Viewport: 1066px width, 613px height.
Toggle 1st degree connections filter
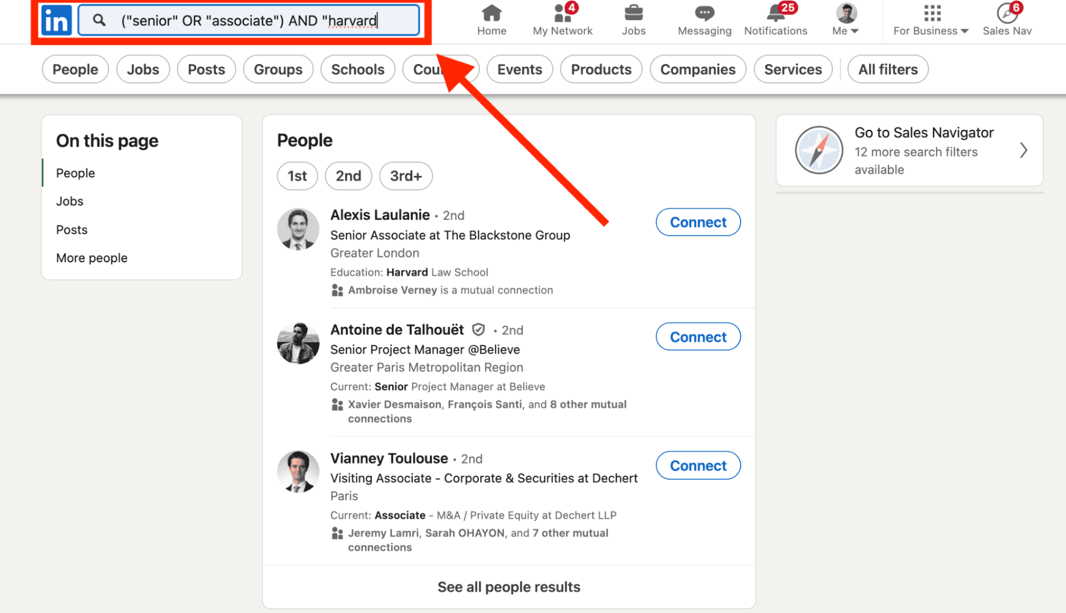tap(297, 176)
